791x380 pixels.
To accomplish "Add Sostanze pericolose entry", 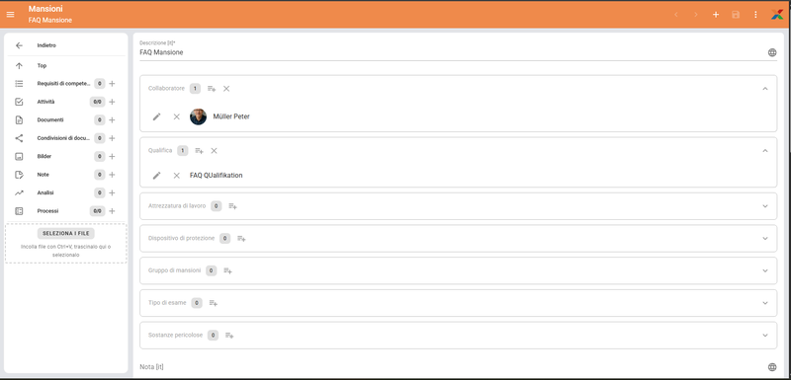I will [x=229, y=336].
